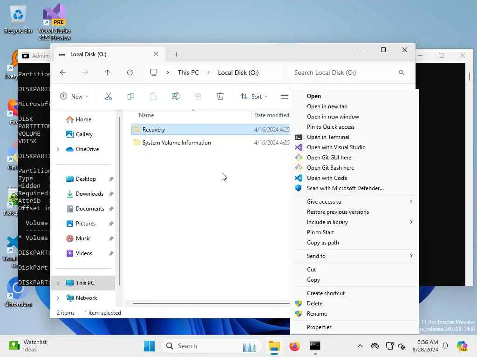The width and height of the screenshot is (477, 357).
Task: Go up one folder level arrow
Action: [108, 73]
